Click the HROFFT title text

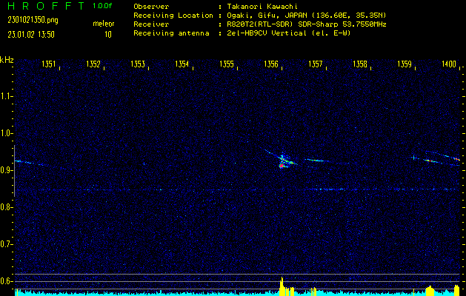click(x=46, y=6)
